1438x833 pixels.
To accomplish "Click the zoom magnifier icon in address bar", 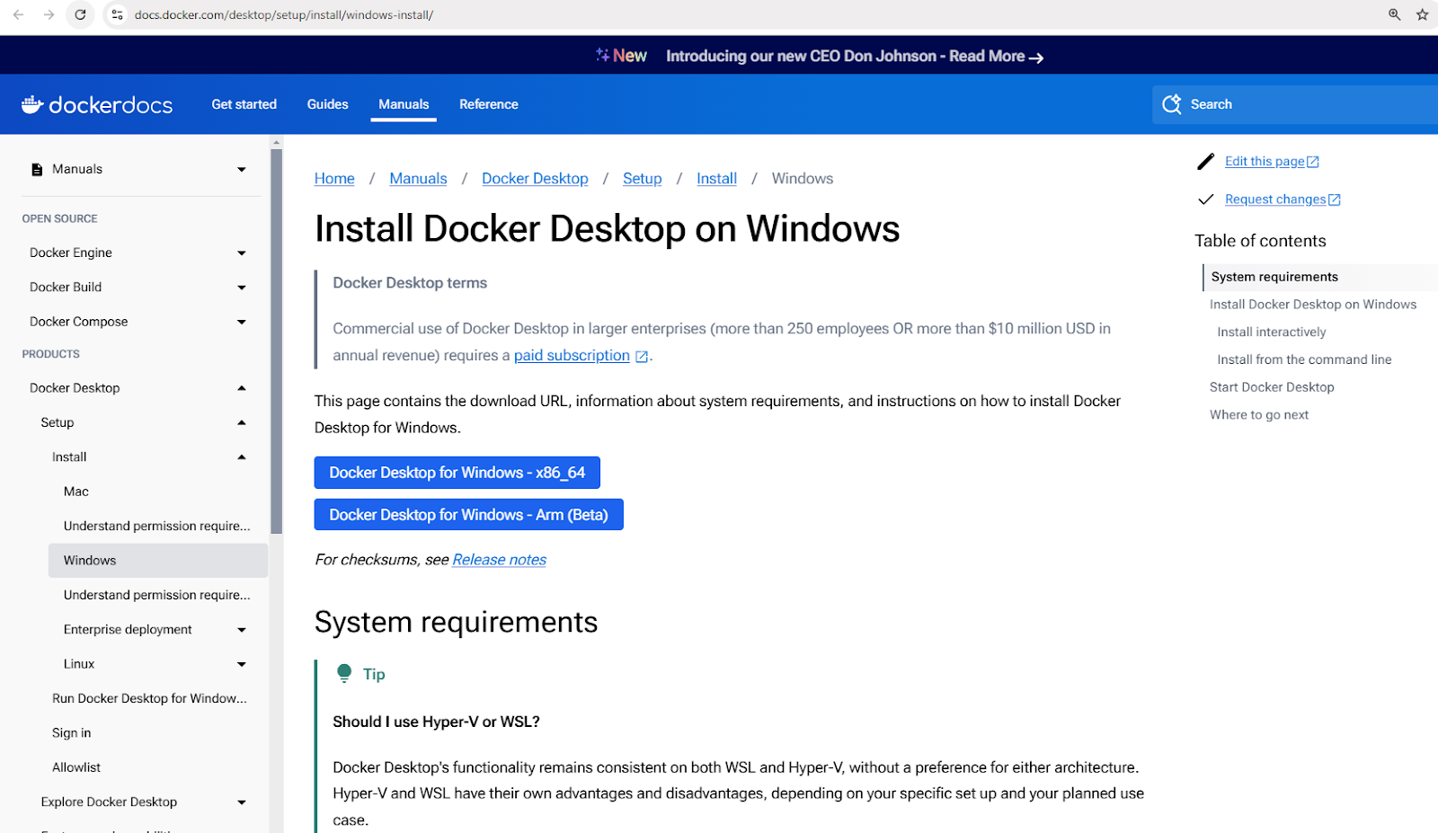I will (1394, 14).
